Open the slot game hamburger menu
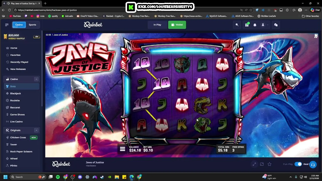Viewport: 322px width, 181px height. 123,149
